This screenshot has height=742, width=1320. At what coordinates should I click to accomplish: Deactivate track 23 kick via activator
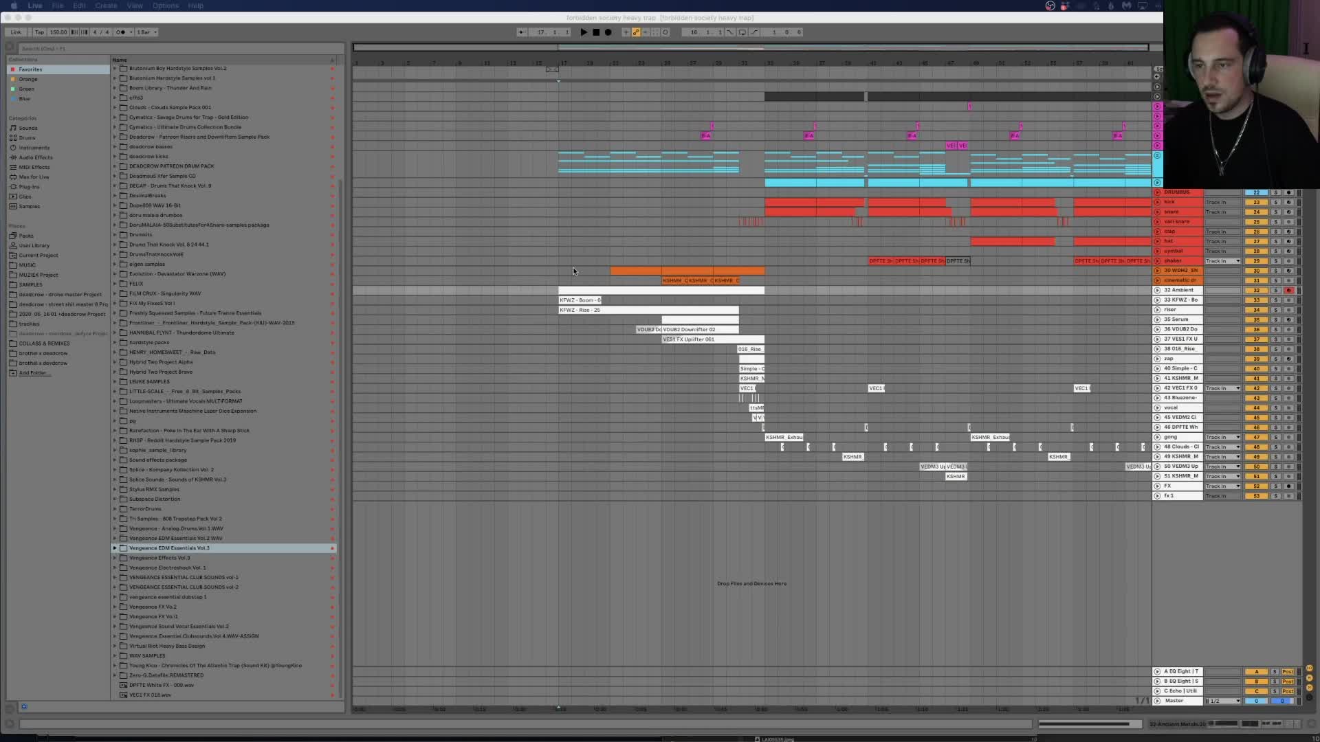point(1256,202)
